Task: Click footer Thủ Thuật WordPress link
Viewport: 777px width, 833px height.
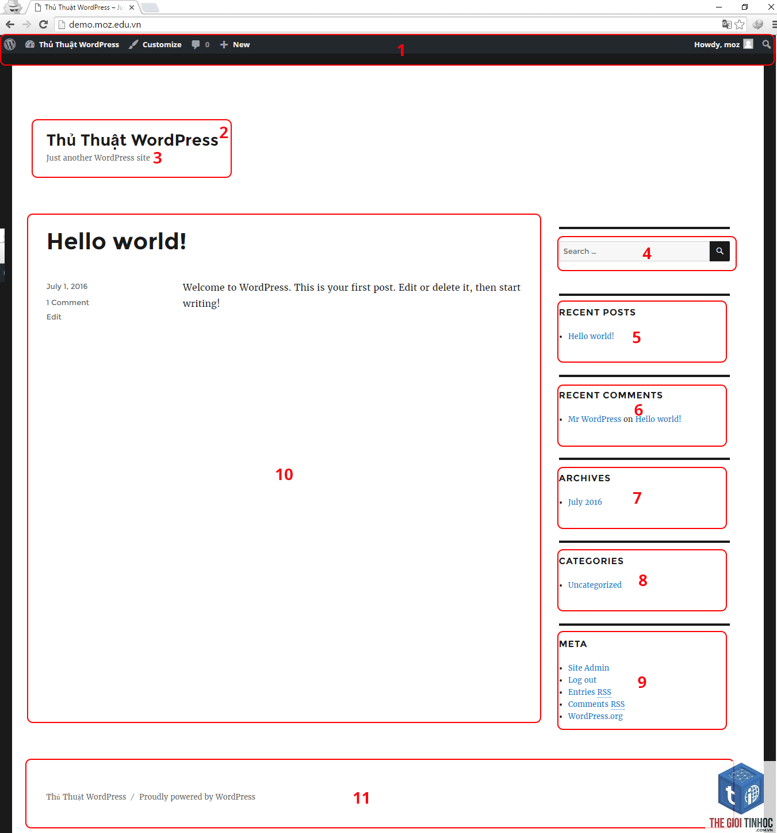Action: point(86,797)
